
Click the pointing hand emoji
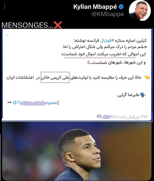point(147,77)
